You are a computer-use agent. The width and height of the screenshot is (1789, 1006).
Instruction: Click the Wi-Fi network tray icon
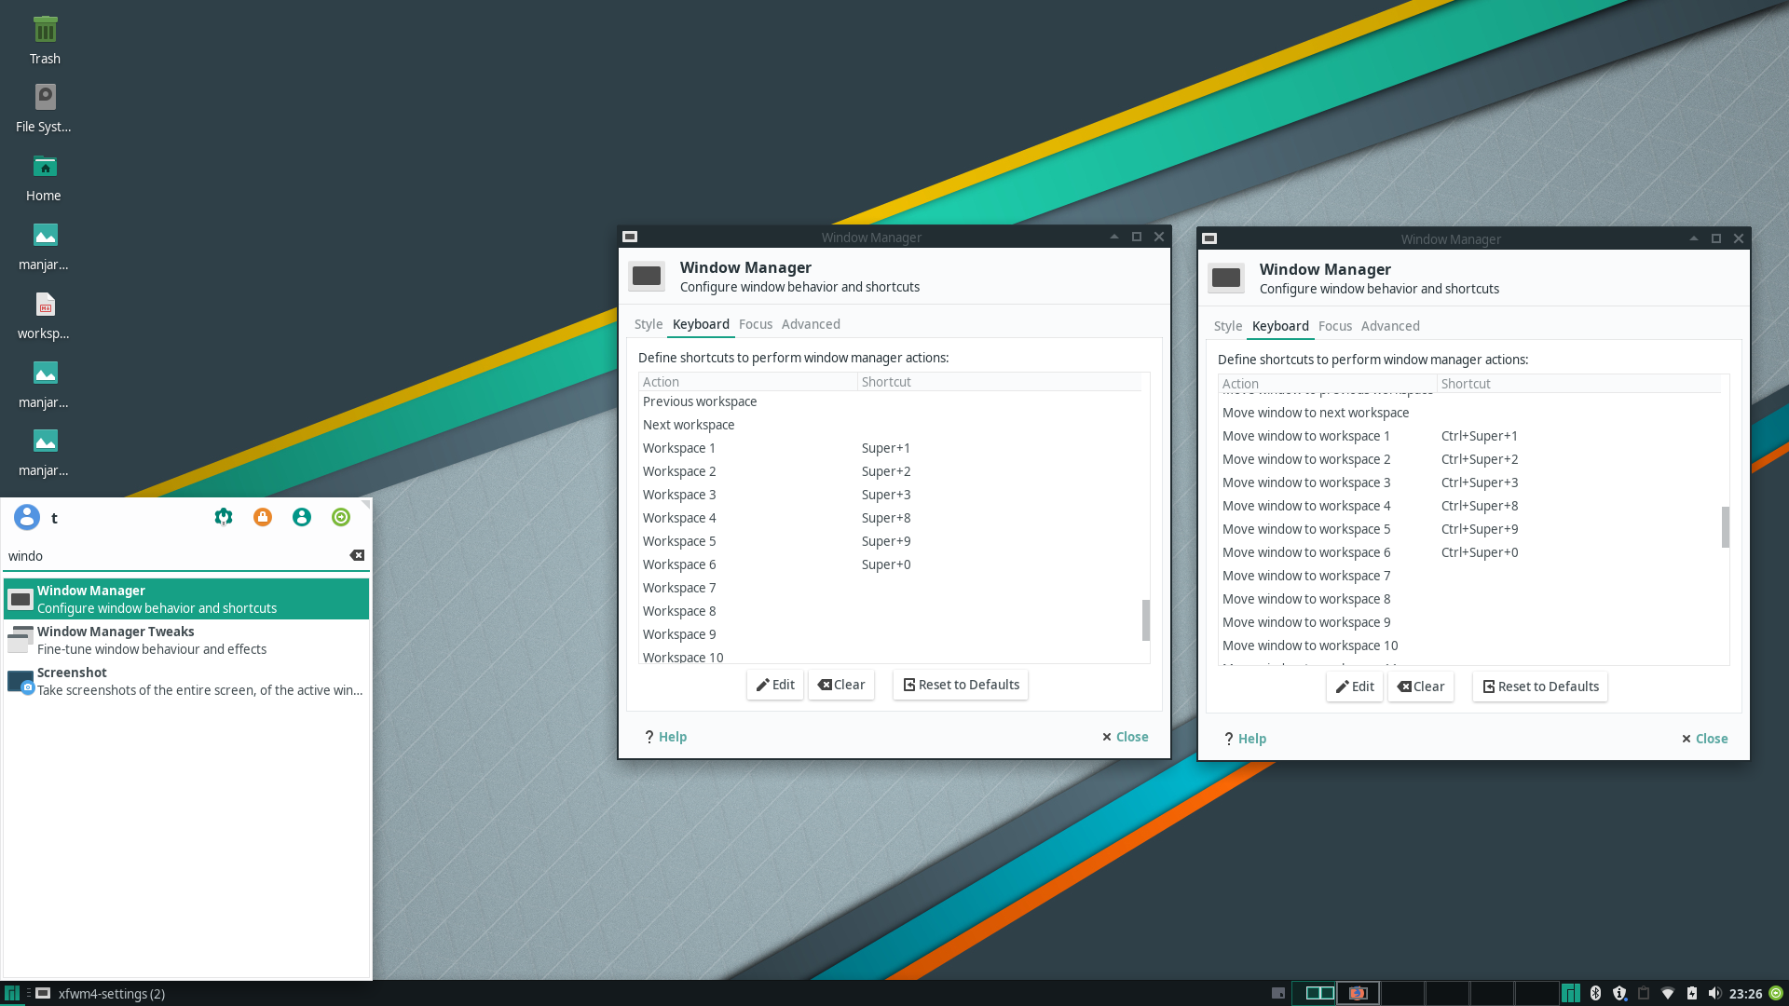pyautogui.click(x=1668, y=993)
